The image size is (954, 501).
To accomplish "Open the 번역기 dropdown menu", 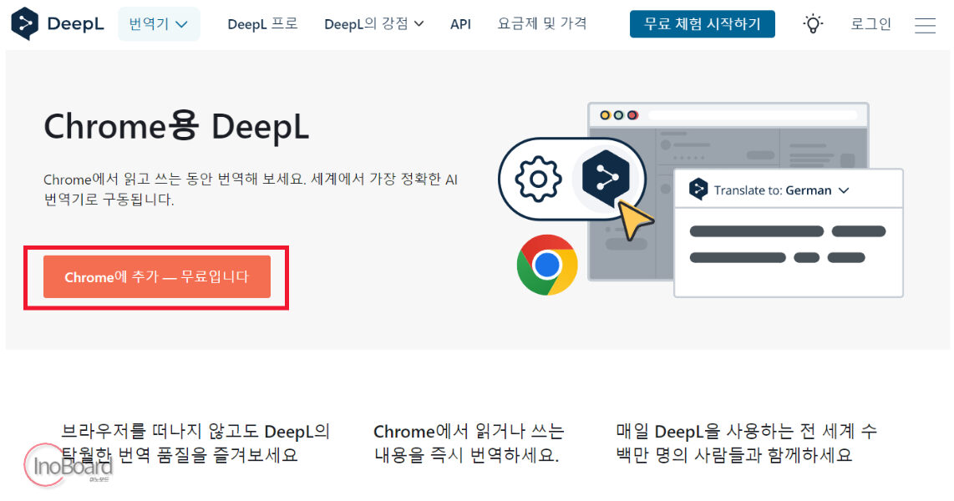I will point(158,24).
